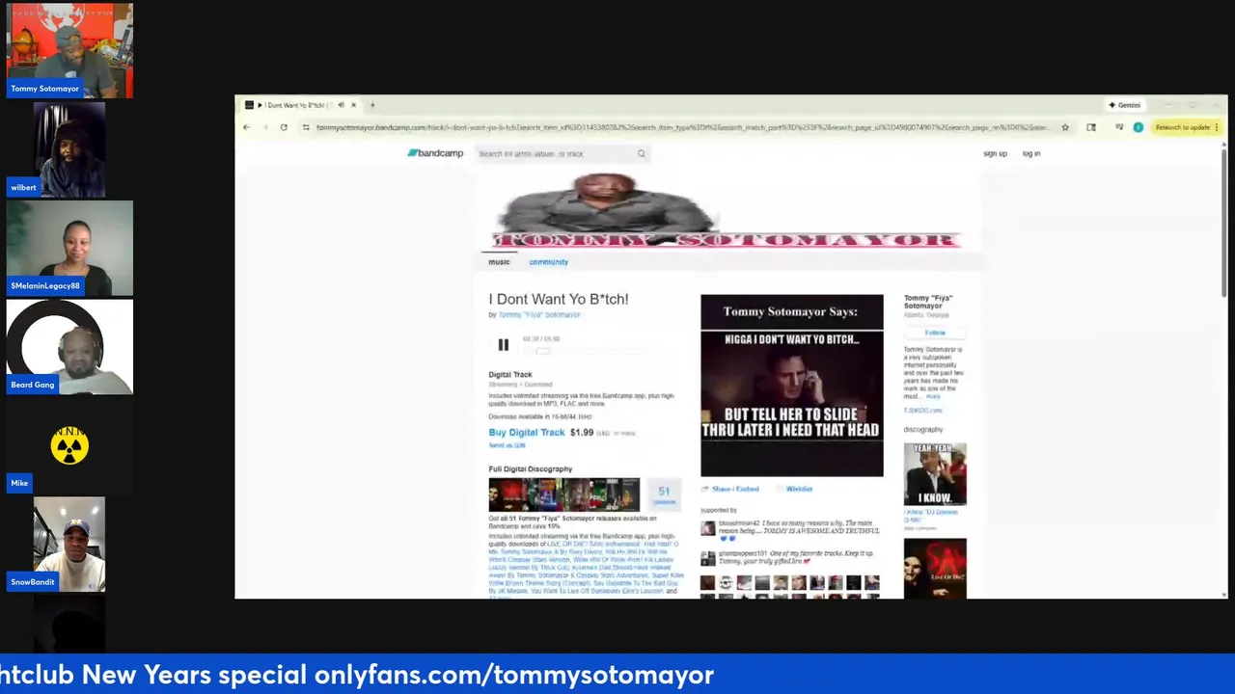The image size is (1235, 694).
Task: Open a new browser tab
Action: coord(372,105)
